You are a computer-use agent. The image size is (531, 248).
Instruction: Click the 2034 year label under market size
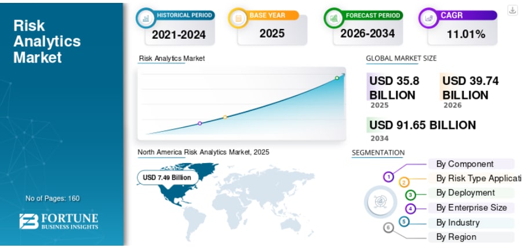(x=380, y=138)
